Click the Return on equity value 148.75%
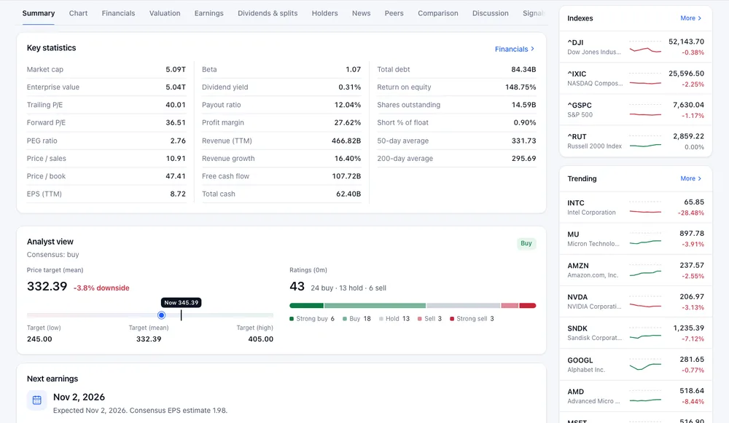 click(x=521, y=87)
